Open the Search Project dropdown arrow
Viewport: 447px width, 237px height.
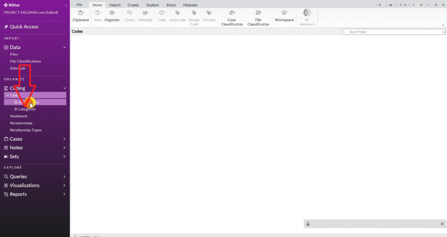[443, 32]
